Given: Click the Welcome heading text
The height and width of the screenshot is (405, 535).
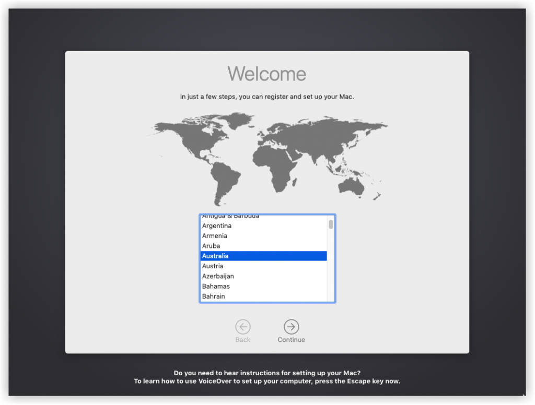Looking at the screenshot, I should (267, 74).
